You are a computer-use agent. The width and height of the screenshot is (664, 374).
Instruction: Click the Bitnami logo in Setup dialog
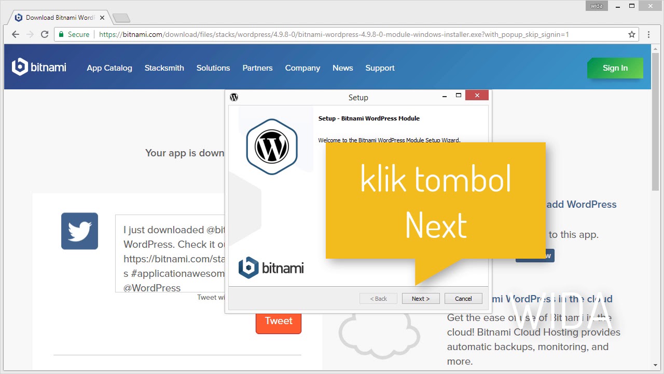pos(271,268)
